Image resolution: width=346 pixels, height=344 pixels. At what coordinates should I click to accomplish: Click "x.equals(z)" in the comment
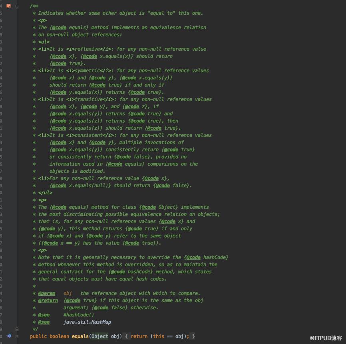pyautogui.click(x=84, y=128)
